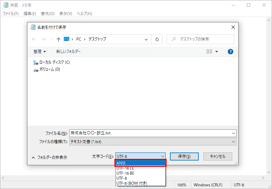Select PC in the breadcrumb path
This screenshot has width=272, height=189.
point(79,39)
